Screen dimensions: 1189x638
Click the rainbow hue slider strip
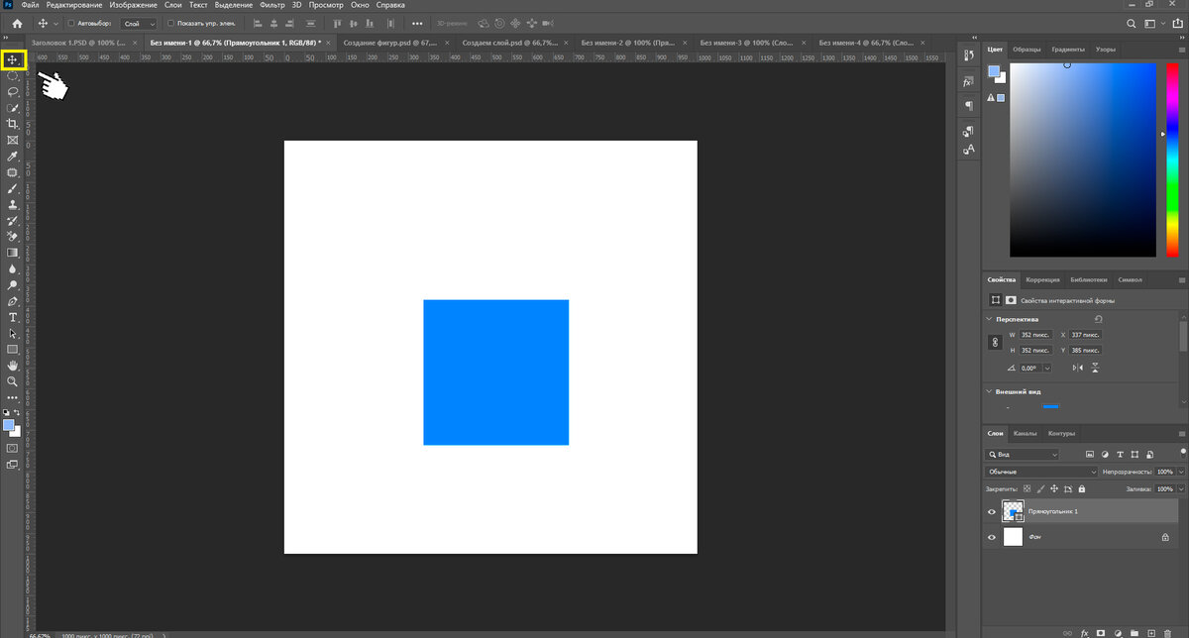point(1172,159)
